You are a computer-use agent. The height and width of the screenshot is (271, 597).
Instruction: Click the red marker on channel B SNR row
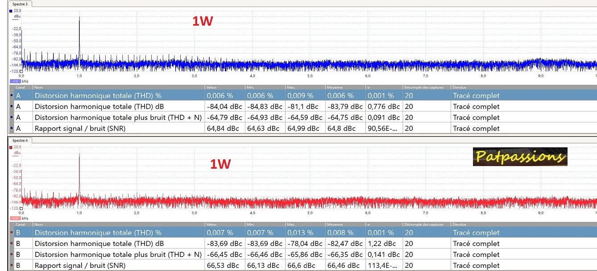tap(12, 265)
